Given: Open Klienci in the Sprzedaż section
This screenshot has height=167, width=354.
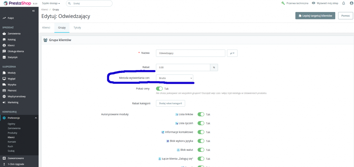Looking at the screenshot, I should pyautogui.click(x=11, y=45).
